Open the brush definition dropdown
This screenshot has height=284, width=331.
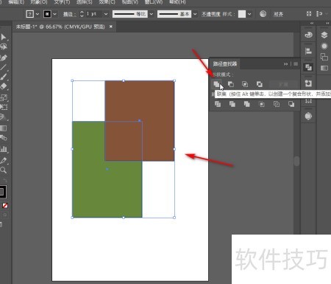pyautogui.click(x=195, y=14)
